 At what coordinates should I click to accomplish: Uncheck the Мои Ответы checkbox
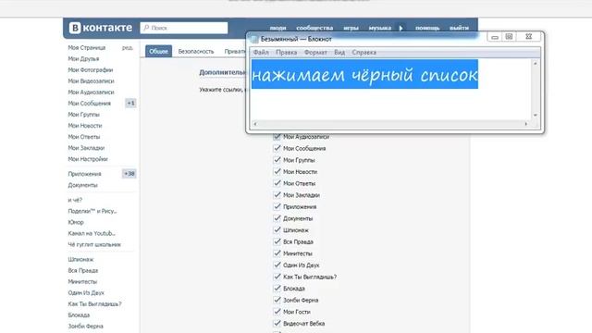pyautogui.click(x=277, y=183)
